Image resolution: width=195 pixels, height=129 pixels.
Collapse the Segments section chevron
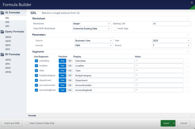[x=188, y=52]
